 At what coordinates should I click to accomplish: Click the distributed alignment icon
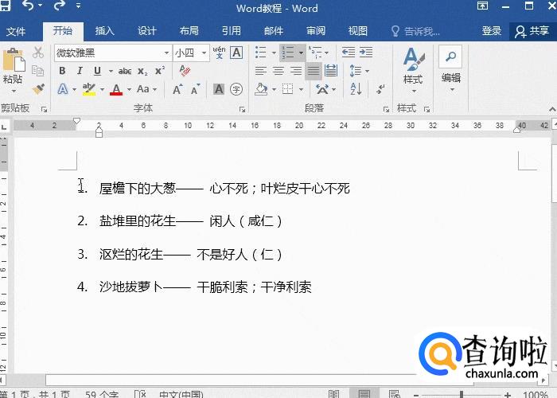pyautogui.click(x=331, y=70)
